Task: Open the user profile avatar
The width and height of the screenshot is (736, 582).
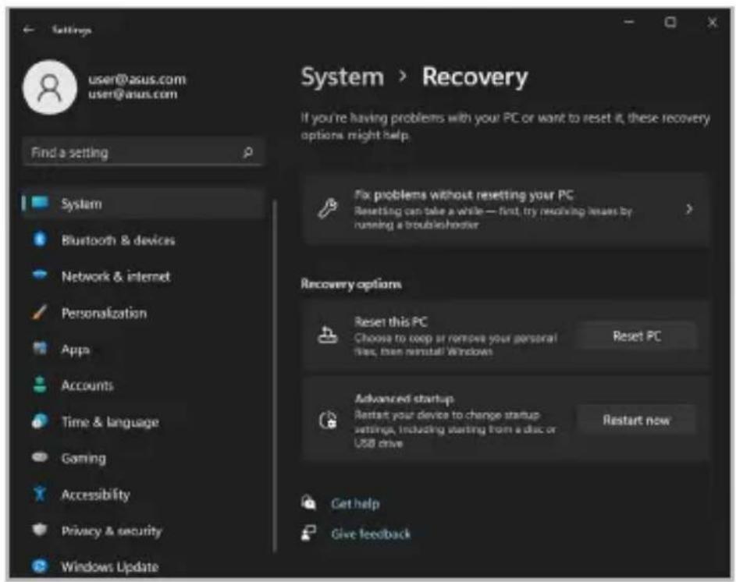Action: (50, 87)
